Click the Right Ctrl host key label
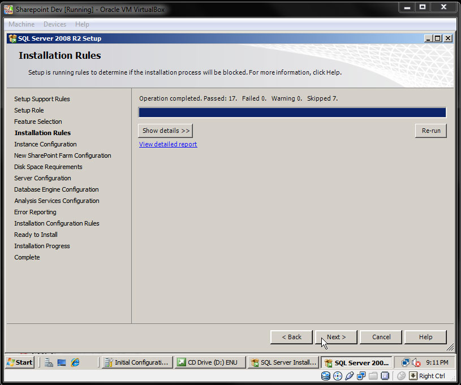Screen dimensions: 461x385 (432, 376)
